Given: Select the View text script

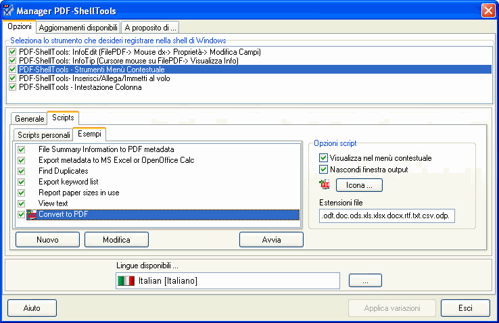Looking at the screenshot, I should pos(53,203).
